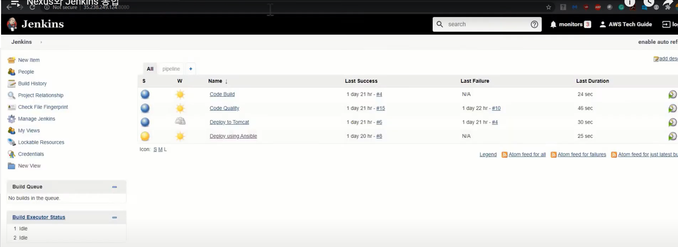The width and height of the screenshot is (678, 247).
Task: Schedule a build for Code Quality
Action: click(672, 108)
